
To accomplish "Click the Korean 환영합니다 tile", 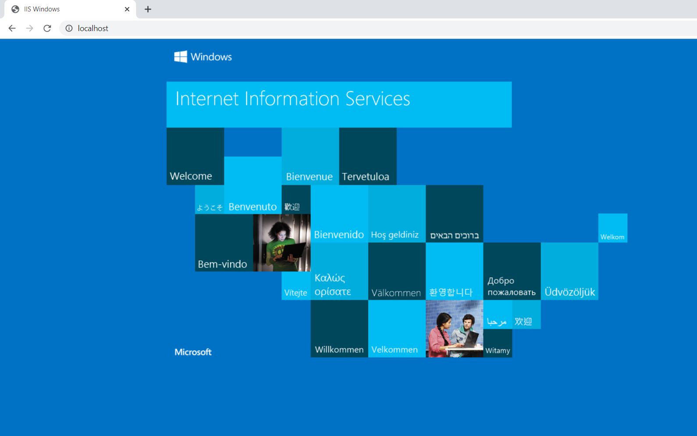I will pyautogui.click(x=454, y=271).
